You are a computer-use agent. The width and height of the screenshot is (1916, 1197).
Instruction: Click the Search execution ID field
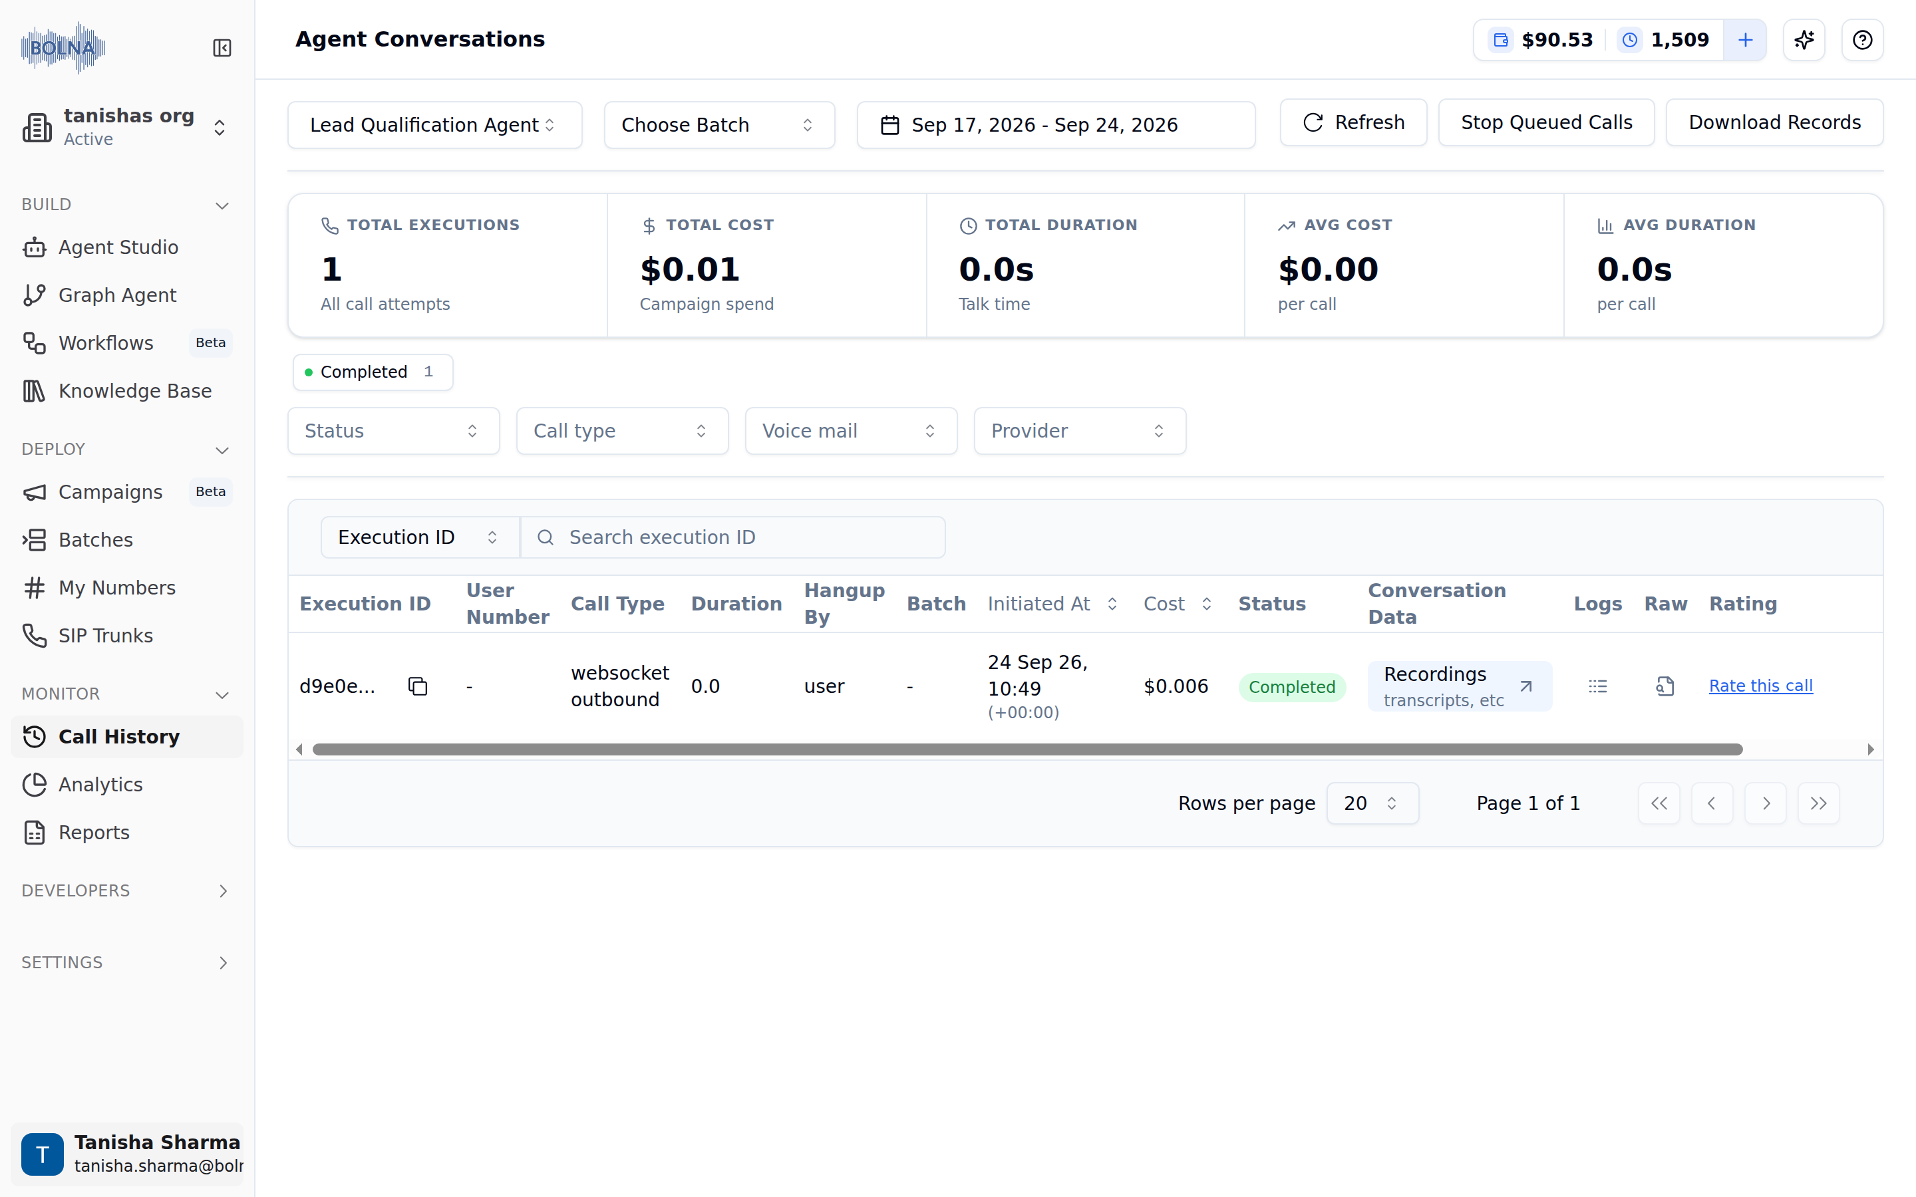[732, 537]
